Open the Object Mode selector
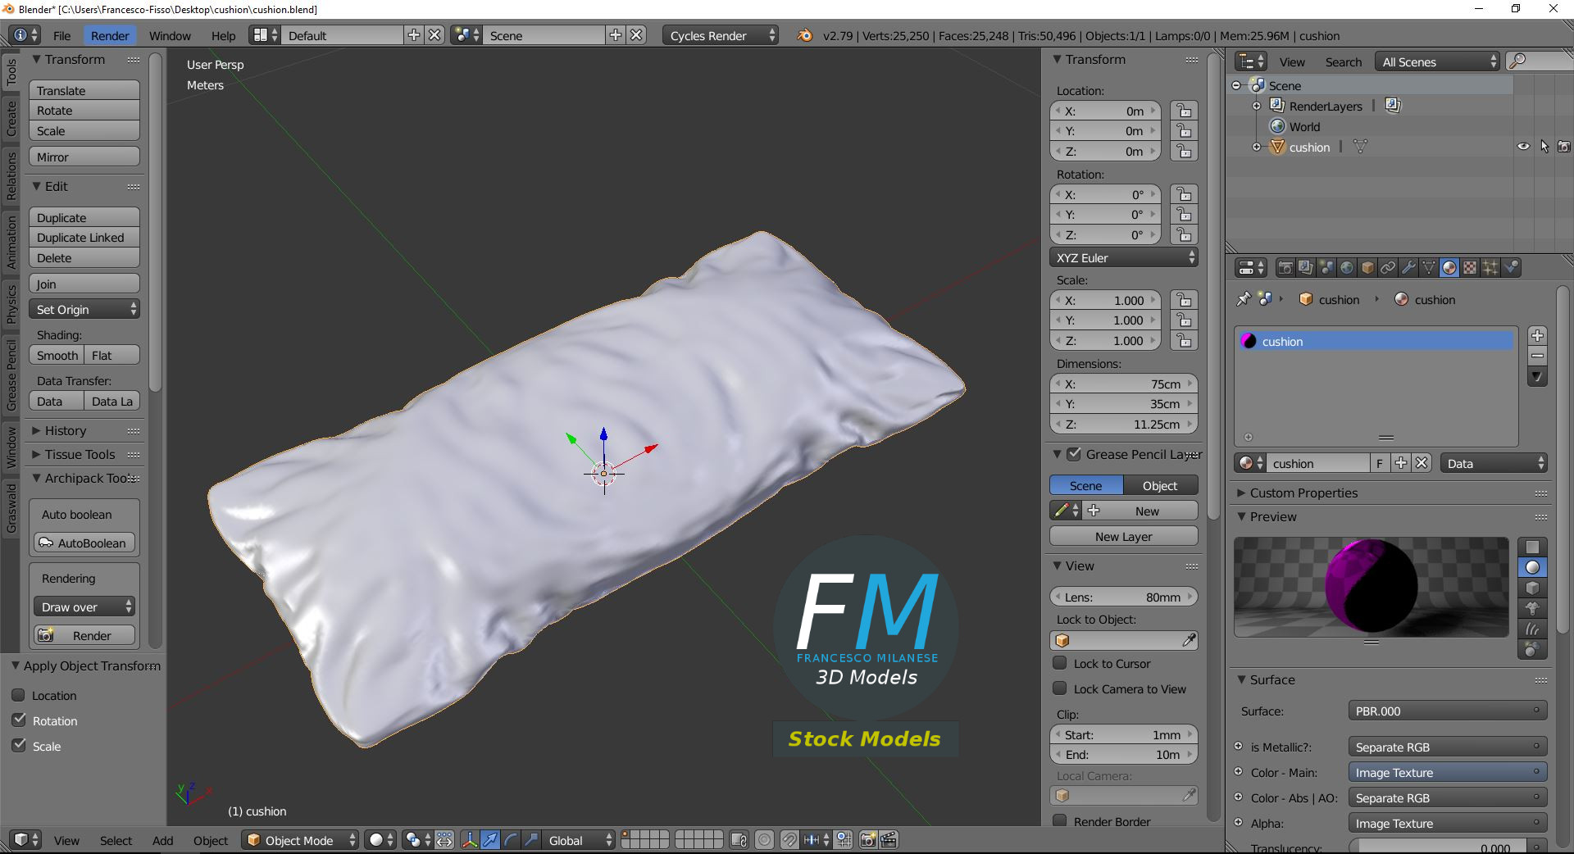The height and width of the screenshot is (854, 1574). (x=300, y=840)
